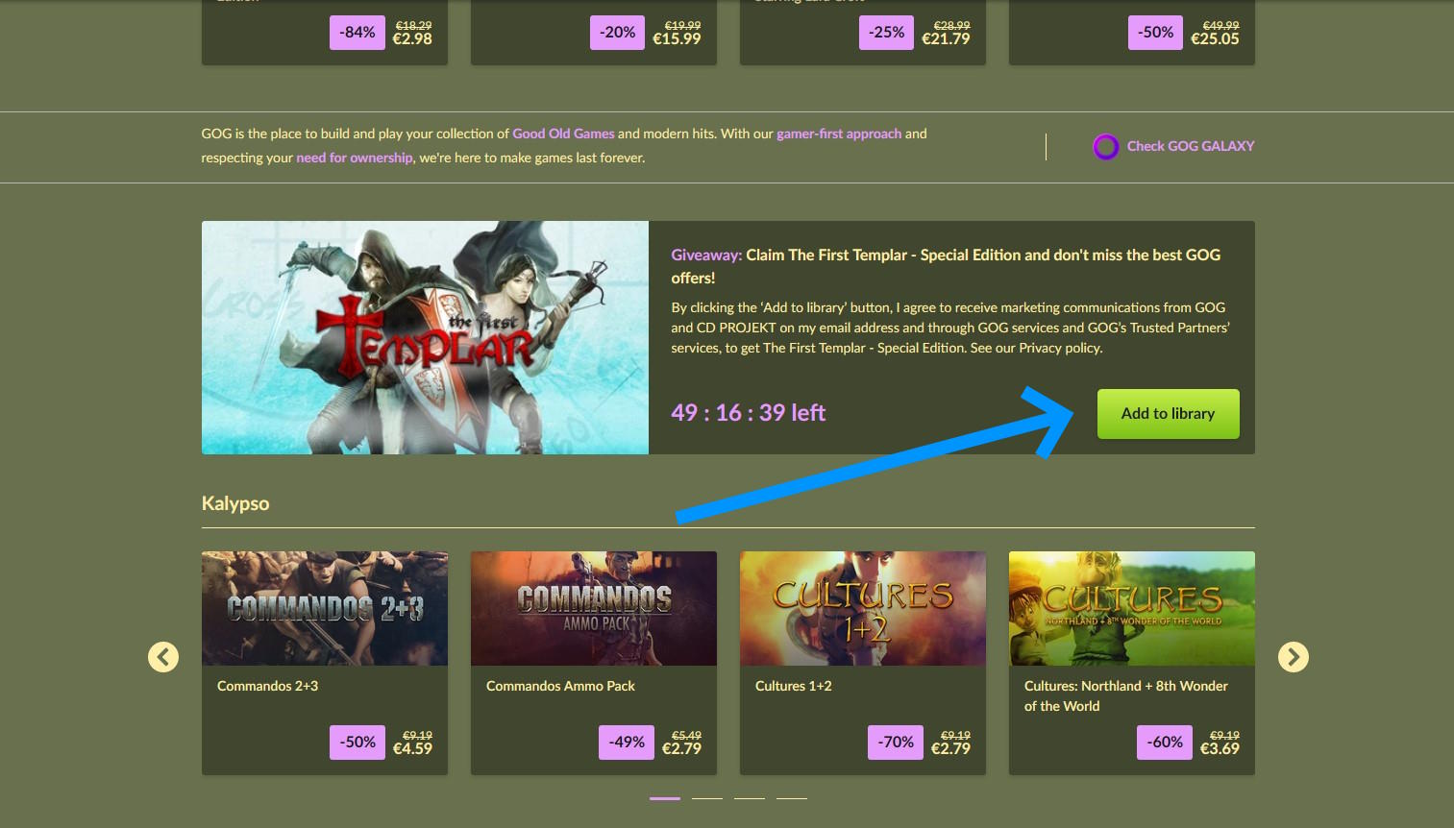Open the need for ownership link
1454x828 pixels.
pyautogui.click(x=354, y=158)
